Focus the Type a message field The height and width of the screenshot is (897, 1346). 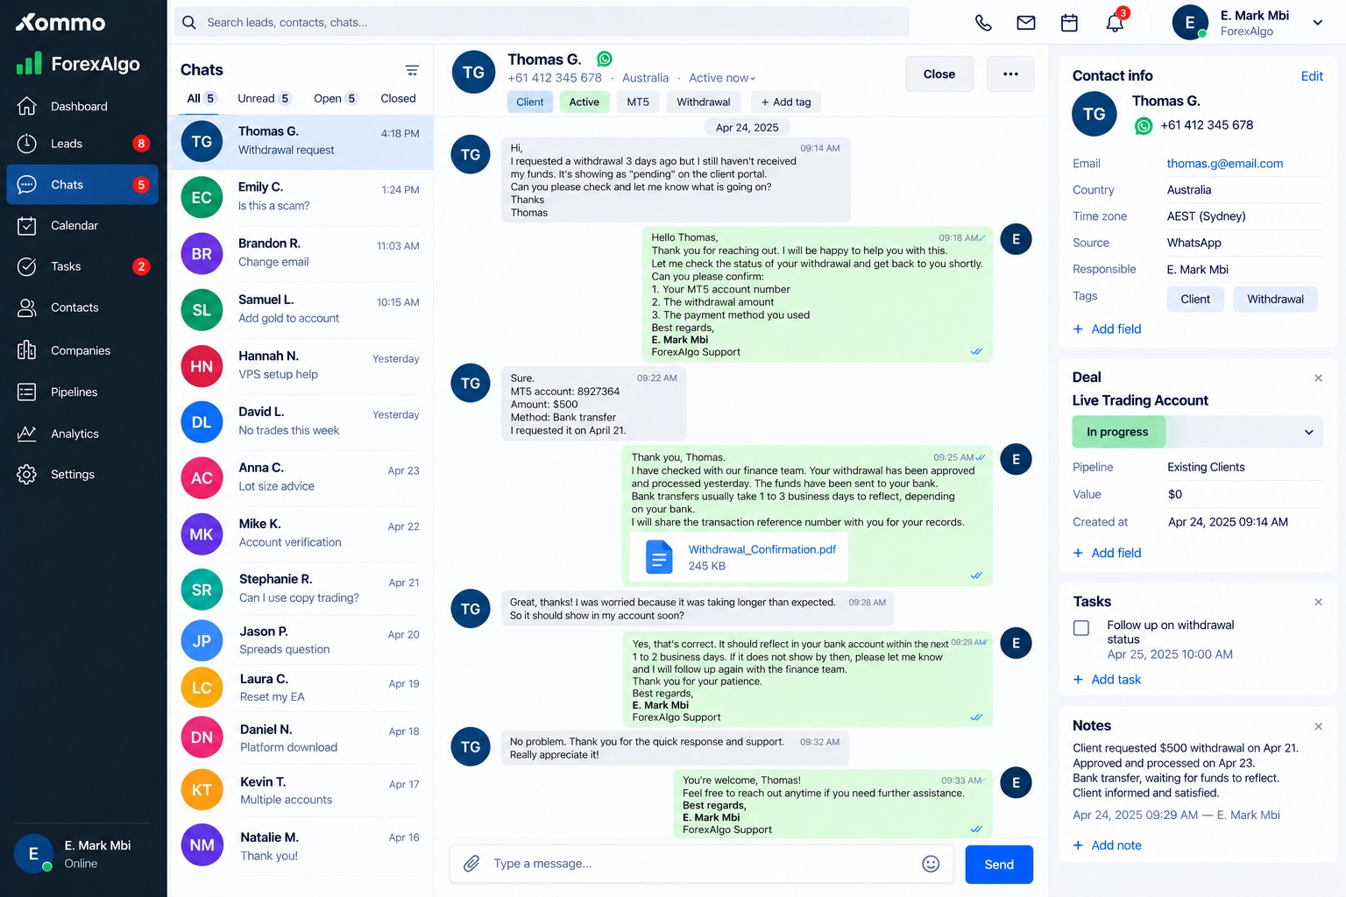[x=701, y=864]
